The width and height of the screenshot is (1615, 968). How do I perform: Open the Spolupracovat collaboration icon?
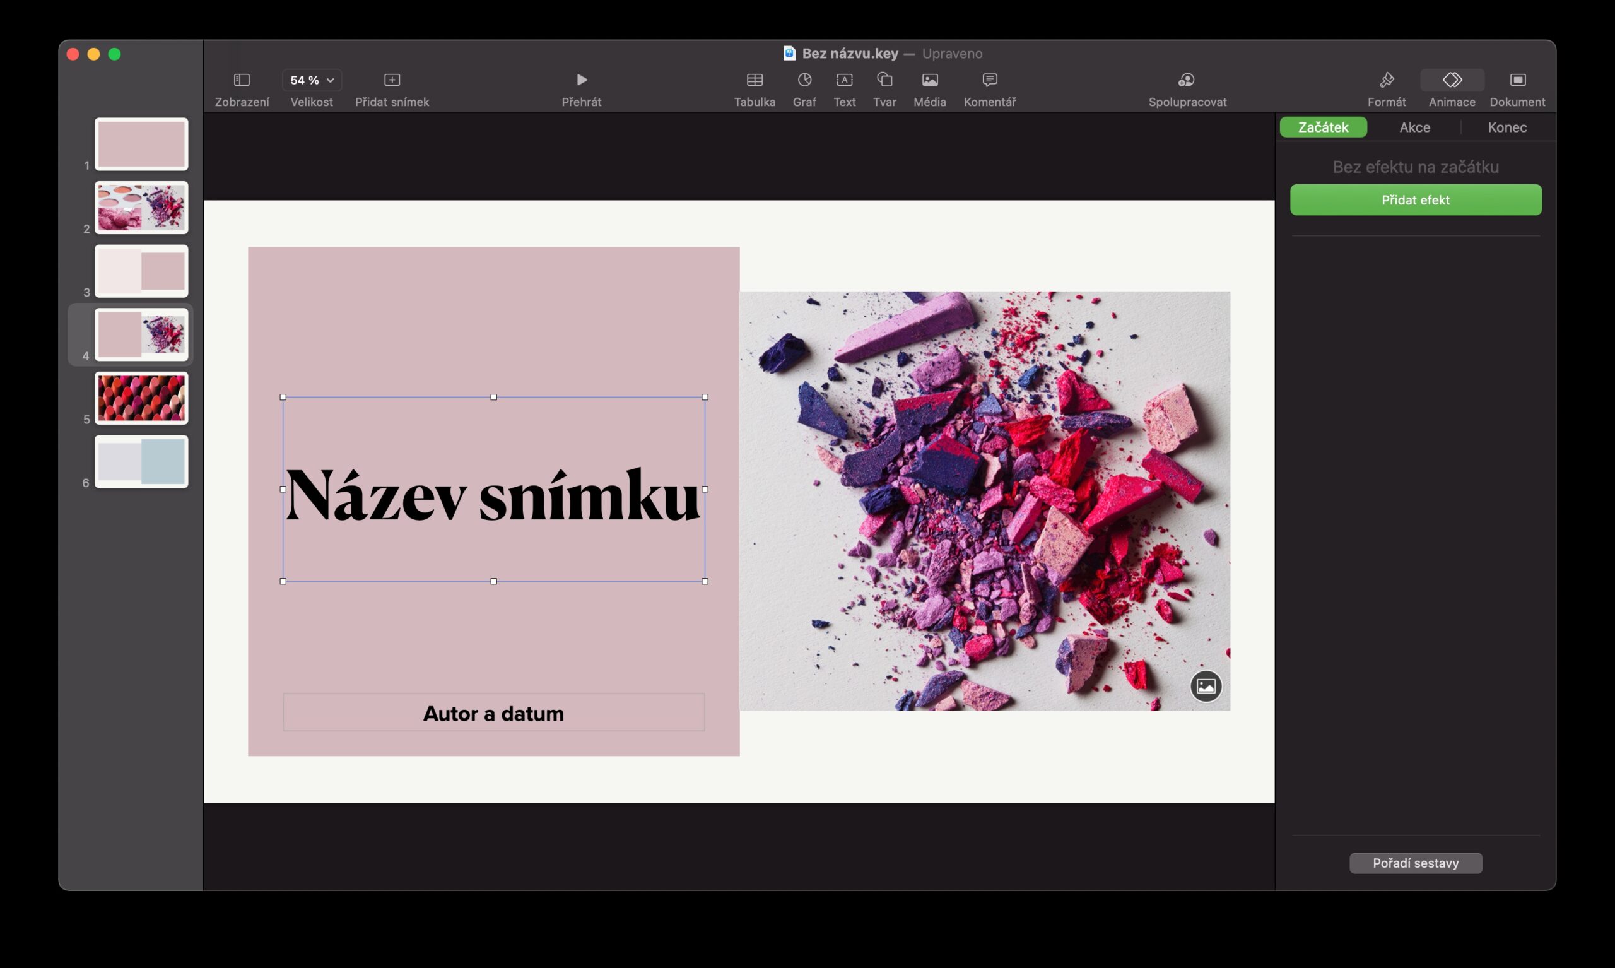[1187, 80]
